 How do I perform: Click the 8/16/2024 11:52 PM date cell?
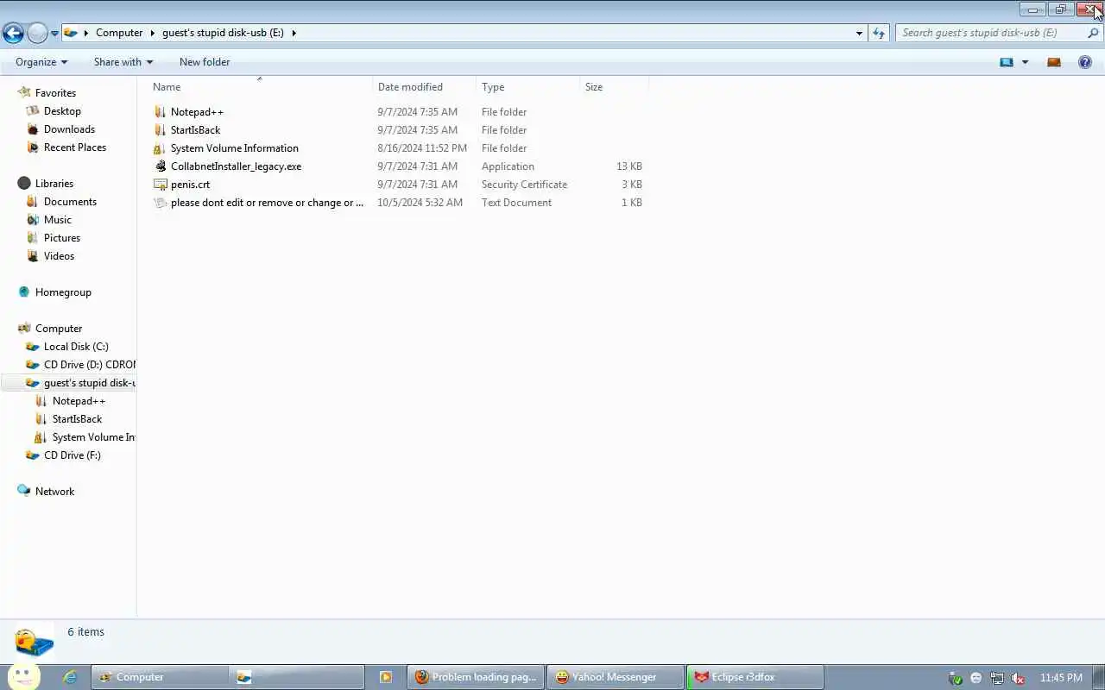[422, 148]
